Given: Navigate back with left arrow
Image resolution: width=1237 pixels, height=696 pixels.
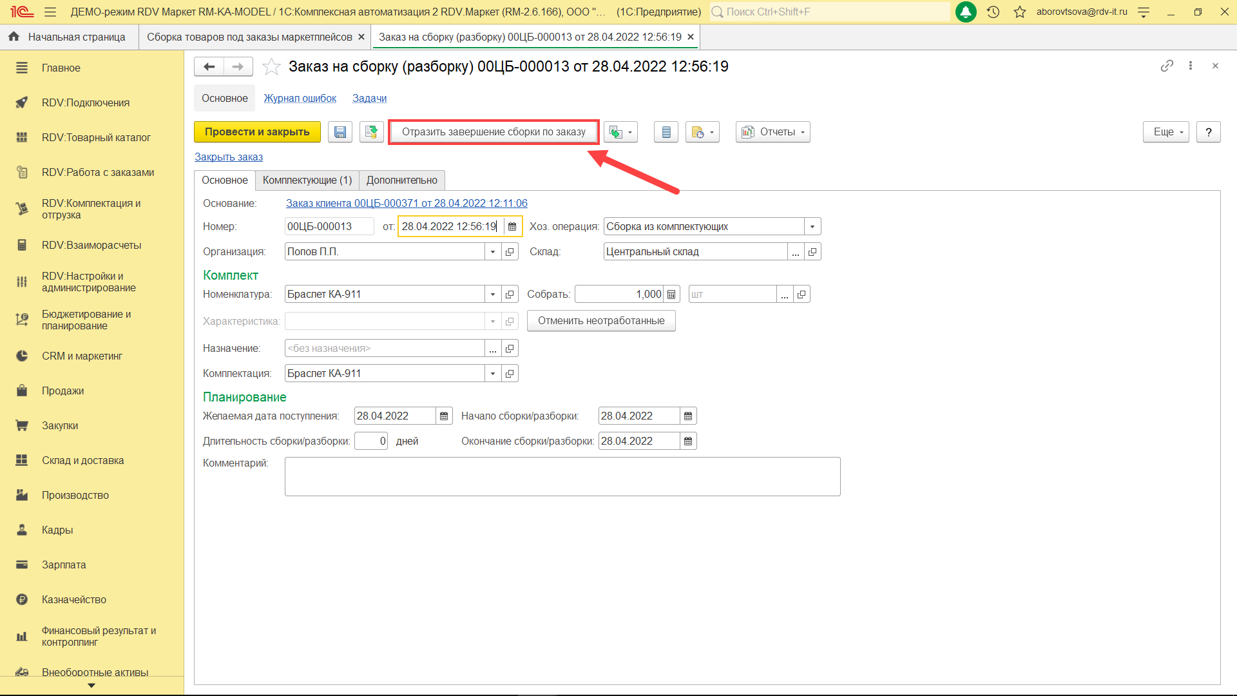Looking at the screenshot, I should pyautogui.click(x=209, y=66).
